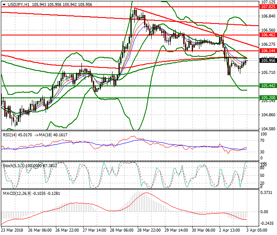The height and width of the screenshot is (235, 277).
Task: Click the Stochastic 50 level scale value
Action: click(262, 176)
